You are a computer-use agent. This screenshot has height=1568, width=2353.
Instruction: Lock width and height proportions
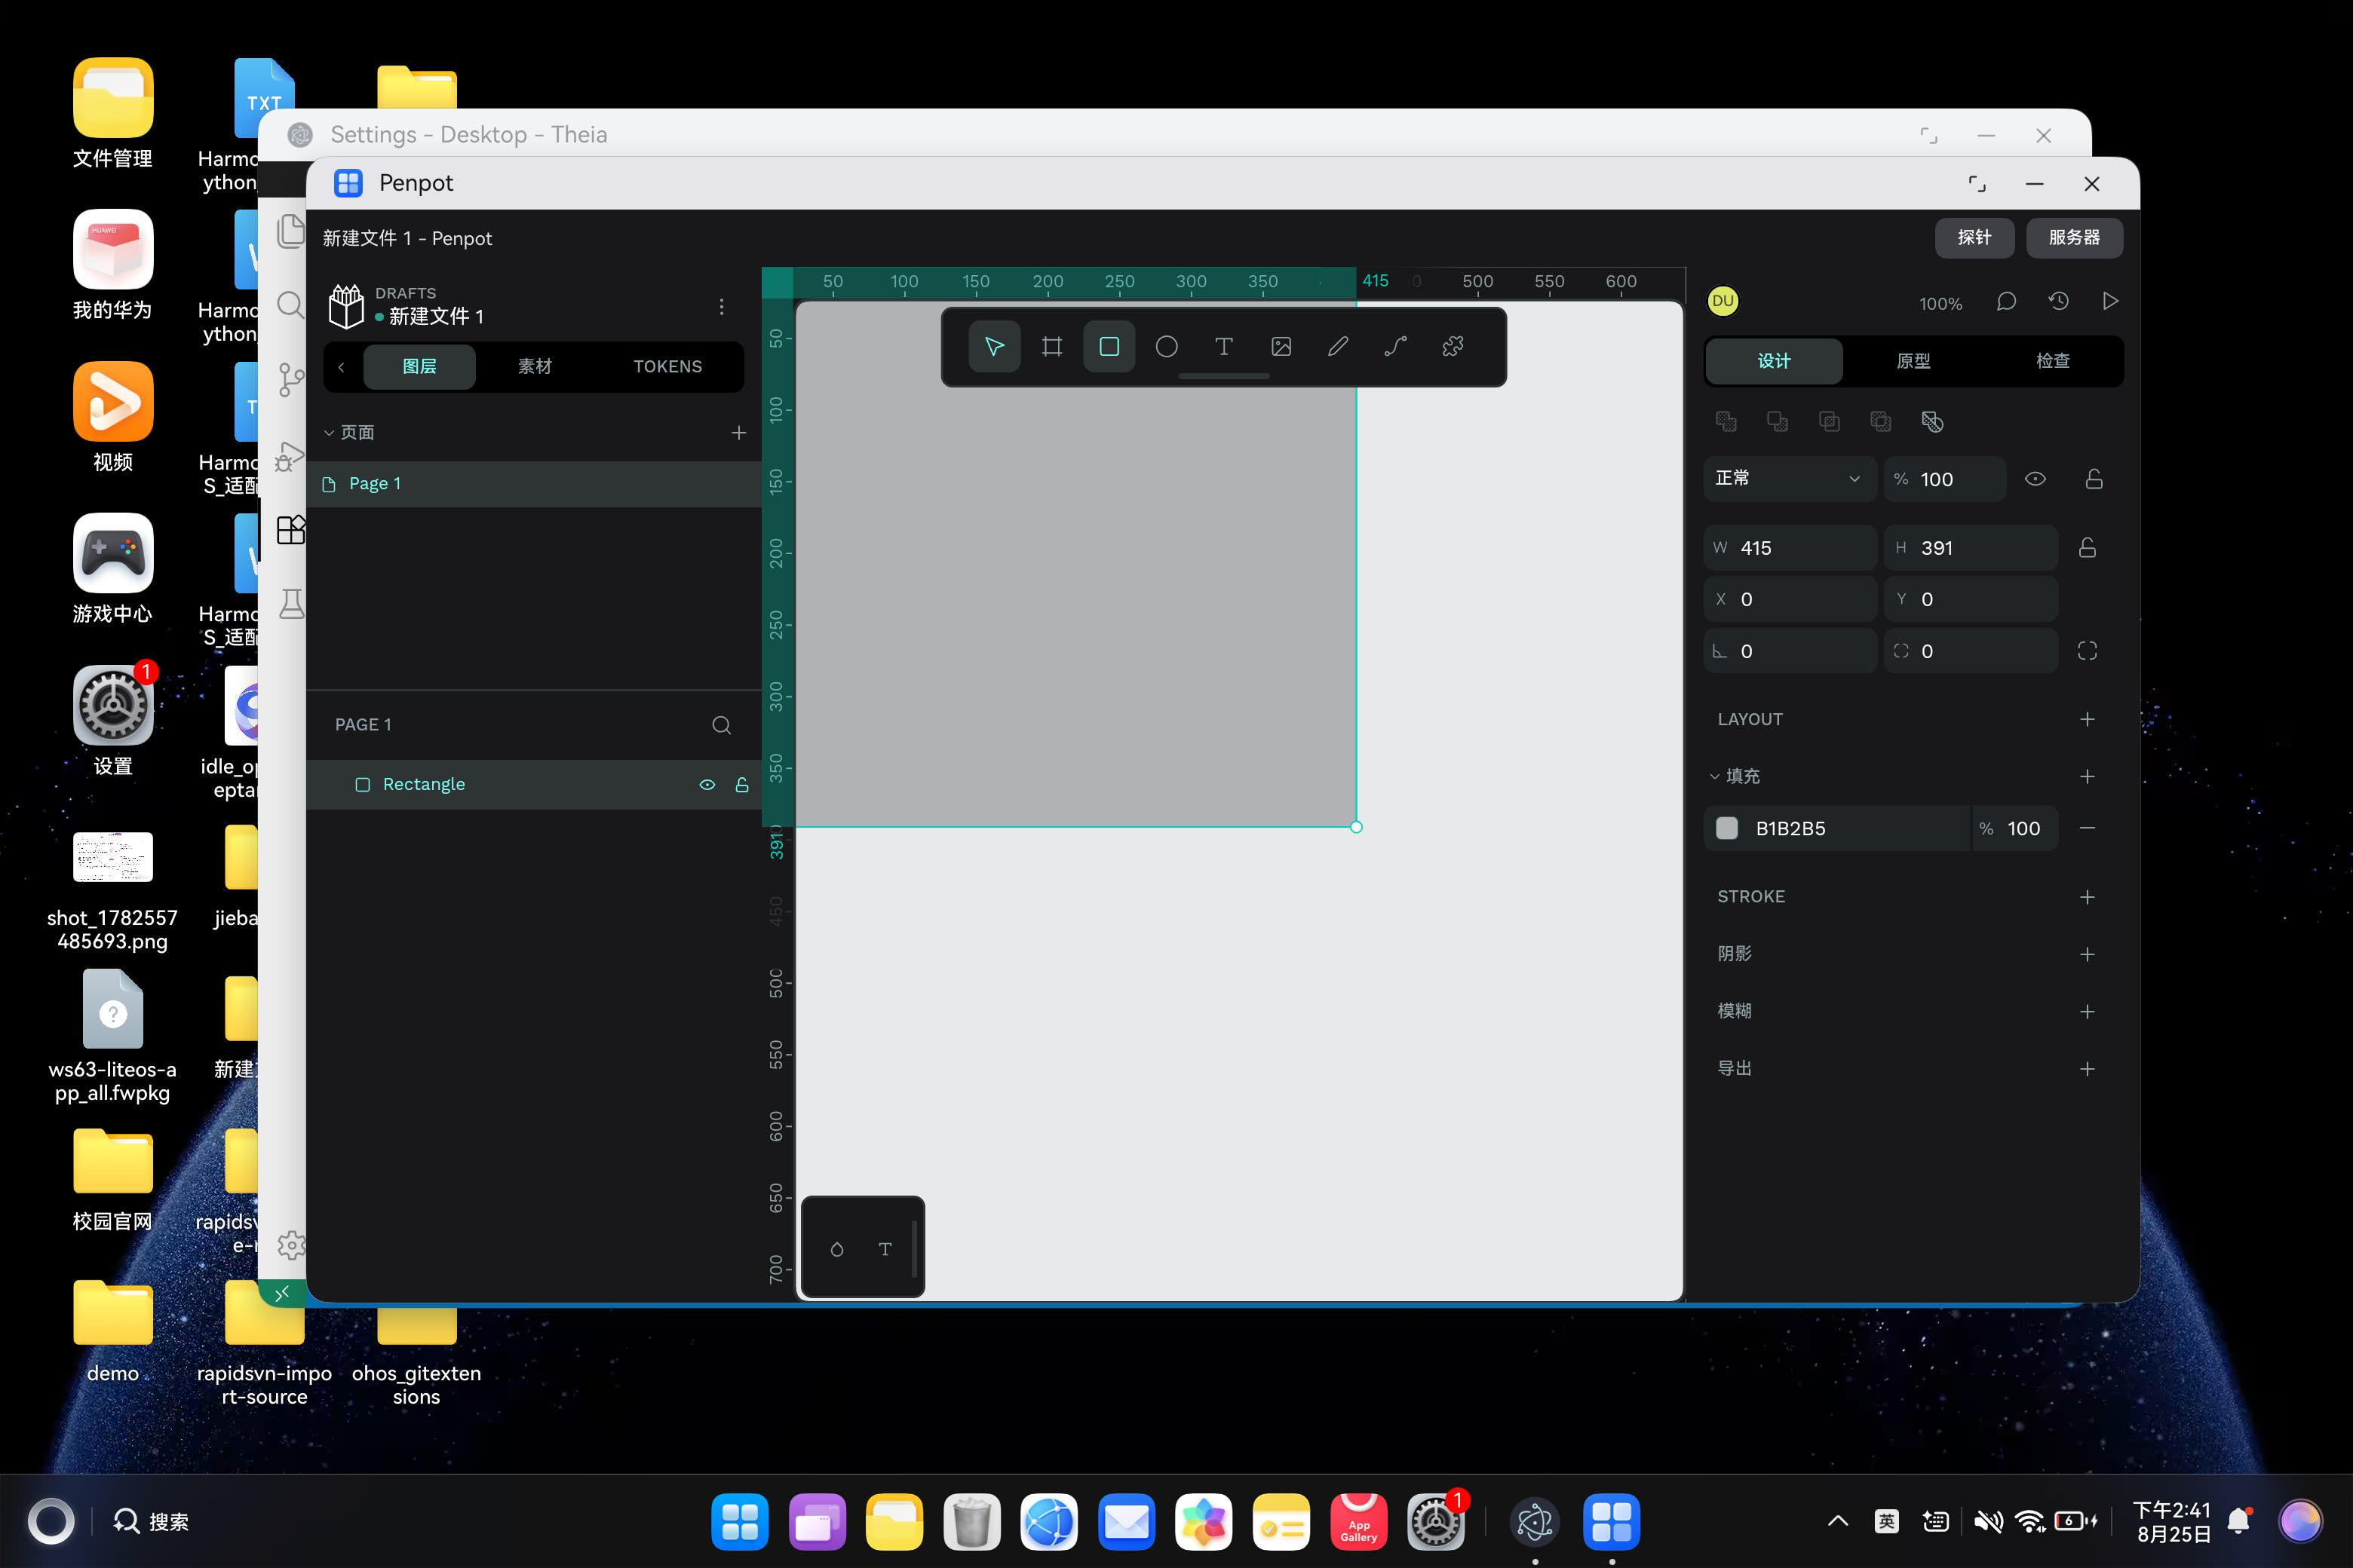(2087, 548)
